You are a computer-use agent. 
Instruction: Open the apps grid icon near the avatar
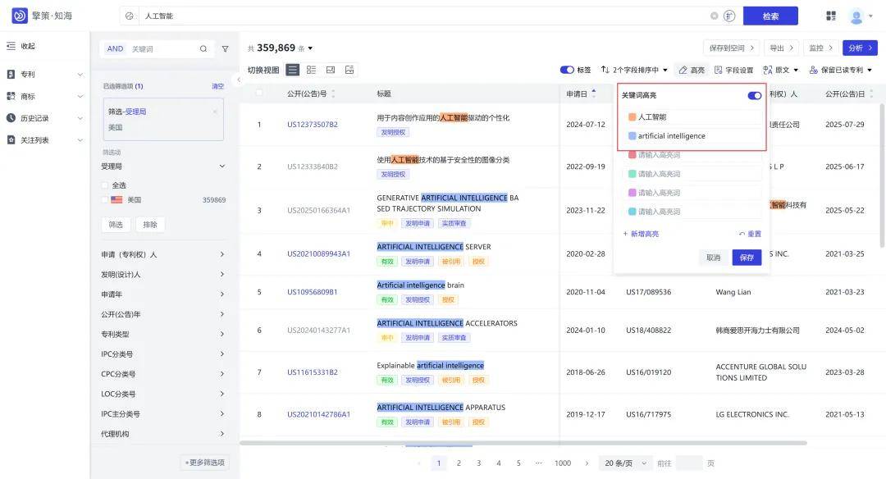(x=829, y=15)
